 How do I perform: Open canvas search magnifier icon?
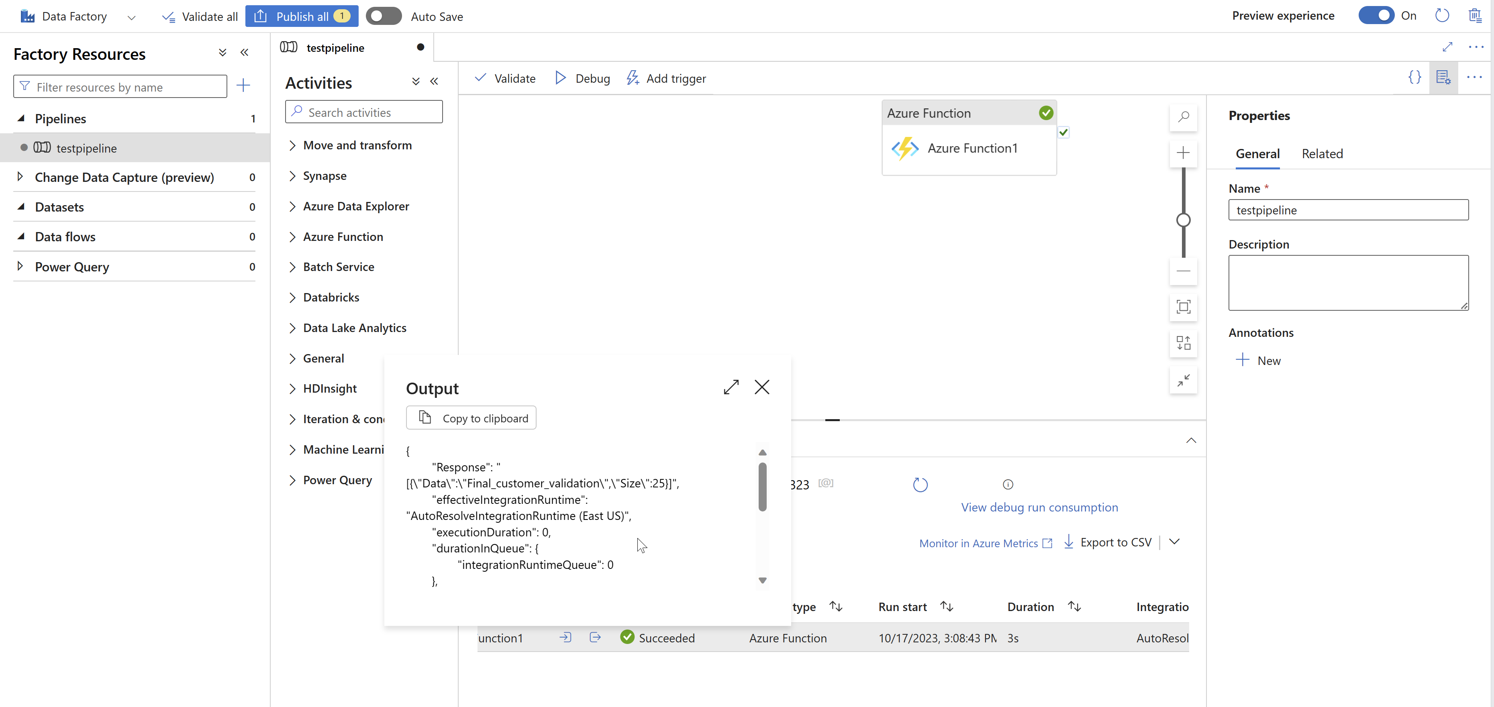coord(1183,116)
